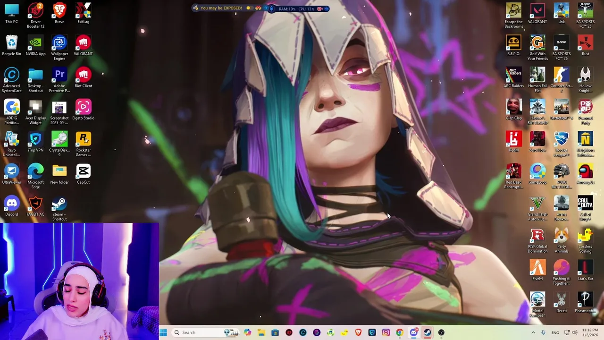Open Driver Booster 12 shortcut
The height and width of the screenshot is (340, 604).
(35, 15)
